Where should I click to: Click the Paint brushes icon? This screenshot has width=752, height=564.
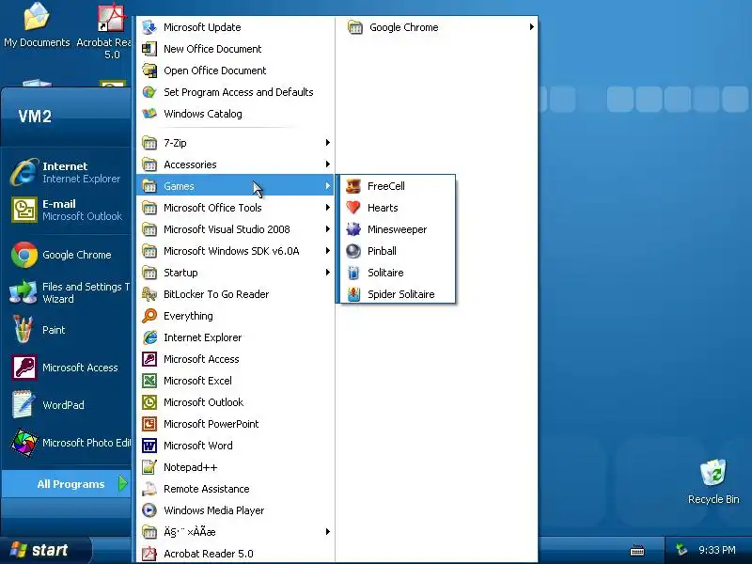click(23, 330)
